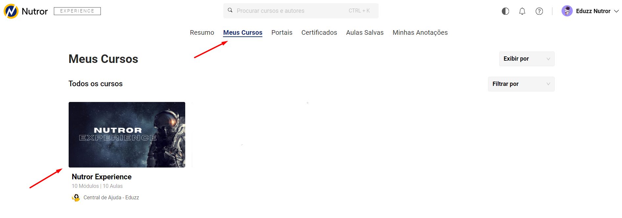Switch to the Resumo tab
622x218 pixels.
coord(202,32)
